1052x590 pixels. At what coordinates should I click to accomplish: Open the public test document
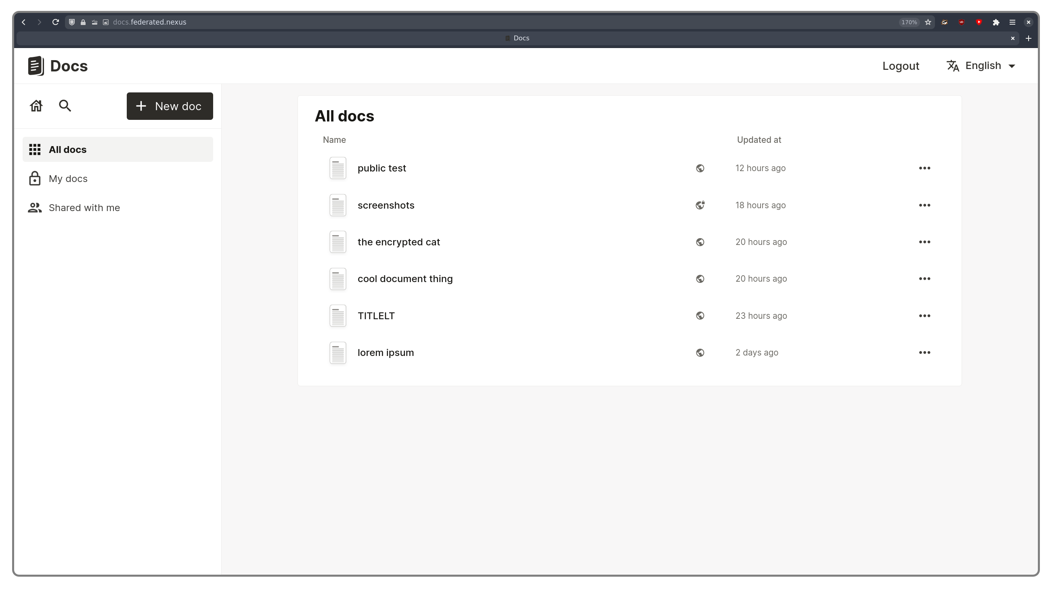[381, 168]
